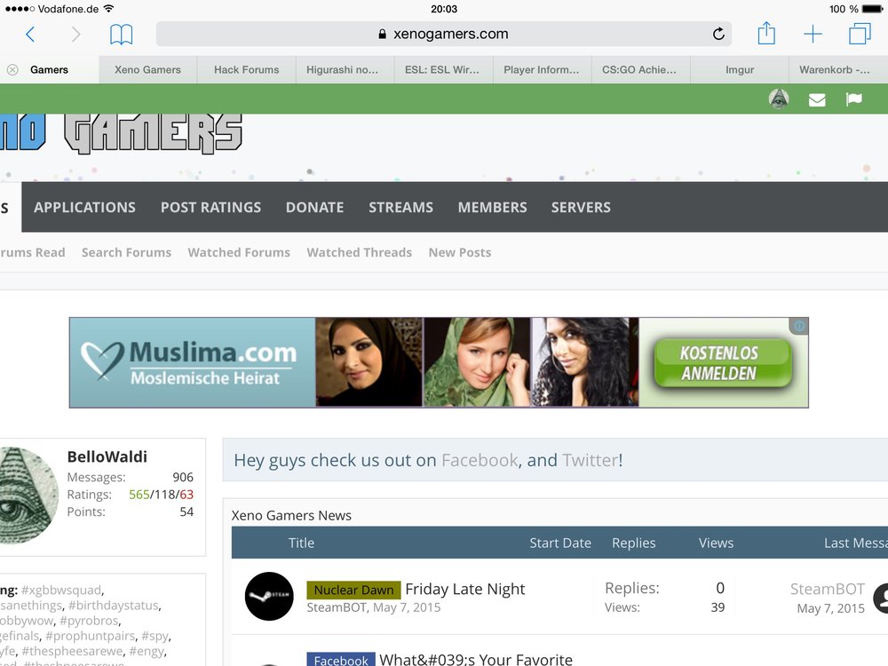The height and width of the screenshot is (666, 888).
Task: Click the KOSTENLOS ANMELDEN button
Action: pos(723,363)
